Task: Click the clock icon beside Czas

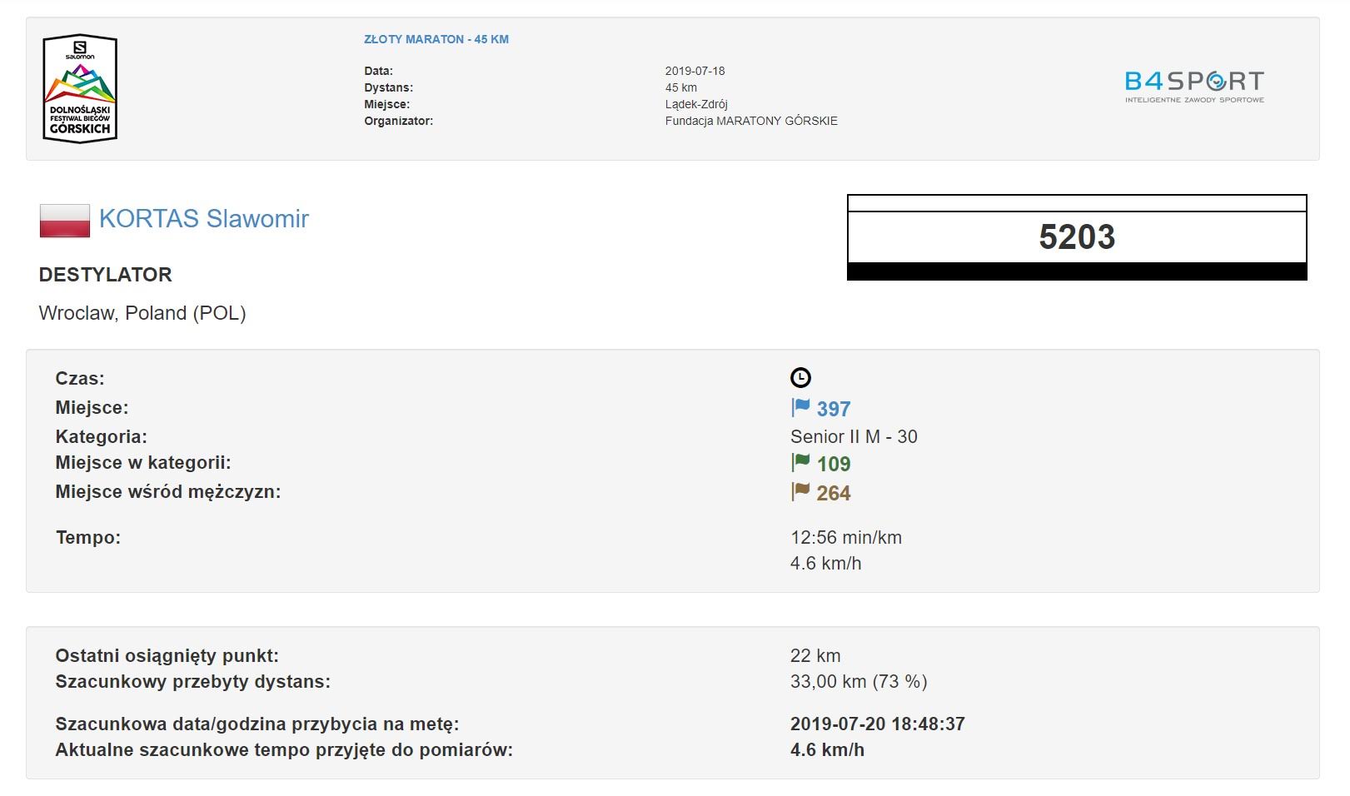Action: [800, 378]
